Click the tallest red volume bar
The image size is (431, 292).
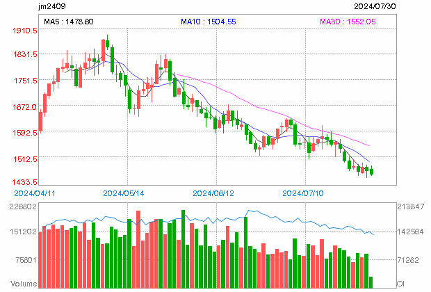(138, 250)
